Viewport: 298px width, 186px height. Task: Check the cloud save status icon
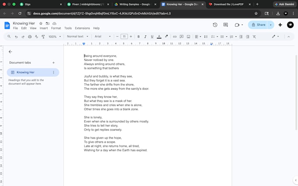pyautogui.click(x=54, y=24)
